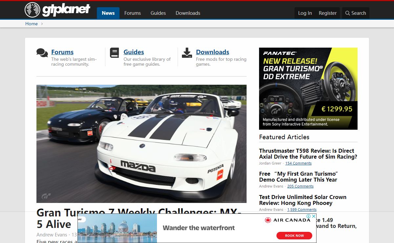Click the breadcrumb chevron after Home

click(42, 24)
